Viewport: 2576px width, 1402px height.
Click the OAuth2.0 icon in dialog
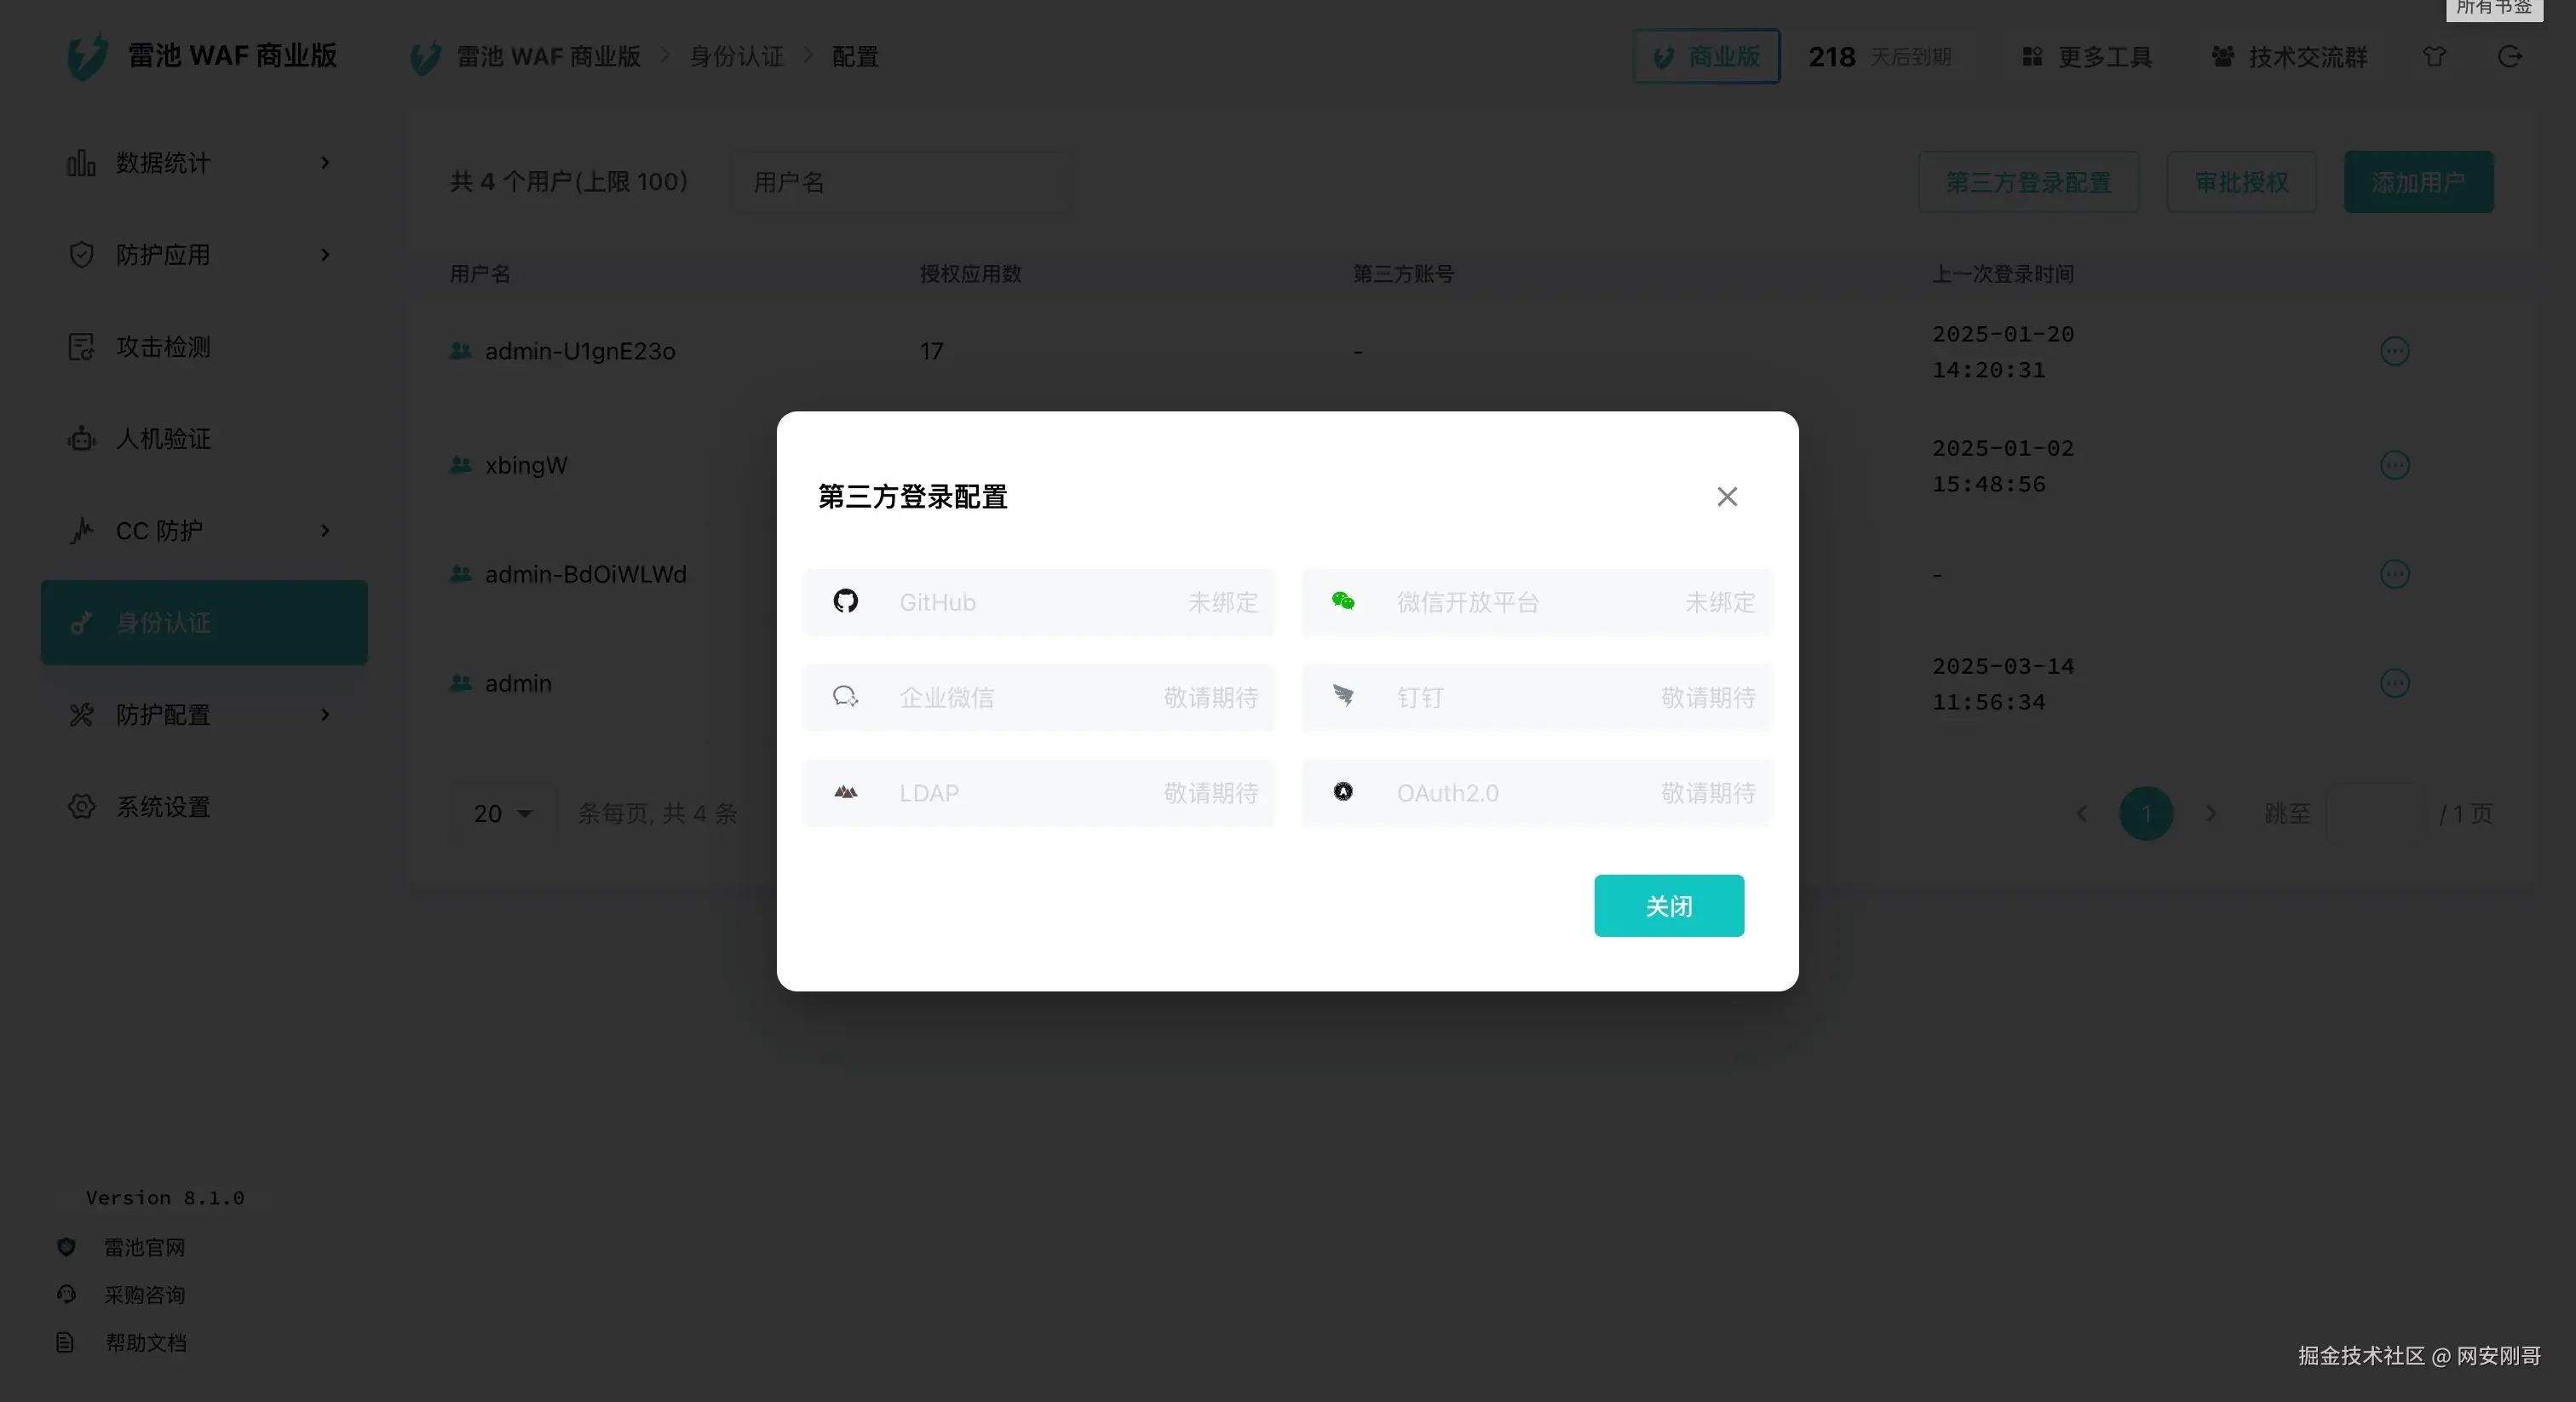click(1343, 792)
